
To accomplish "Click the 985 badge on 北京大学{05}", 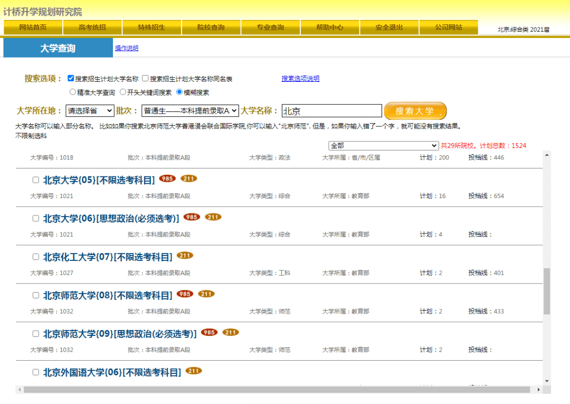I will (x=167, y=178).
